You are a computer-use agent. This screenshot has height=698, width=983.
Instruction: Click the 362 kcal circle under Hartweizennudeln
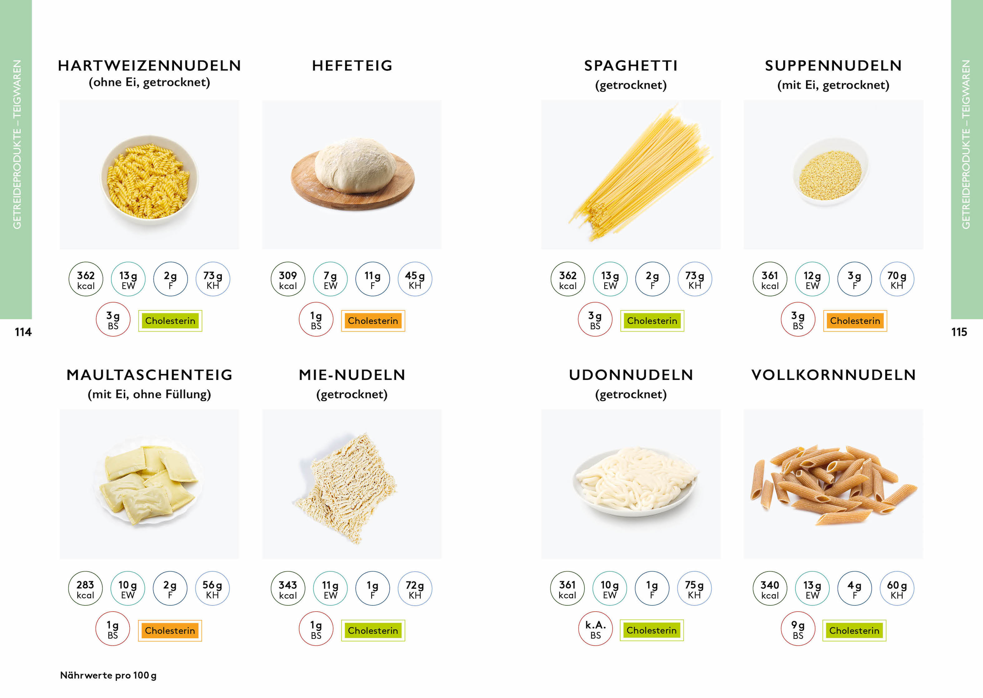[86, 279]
